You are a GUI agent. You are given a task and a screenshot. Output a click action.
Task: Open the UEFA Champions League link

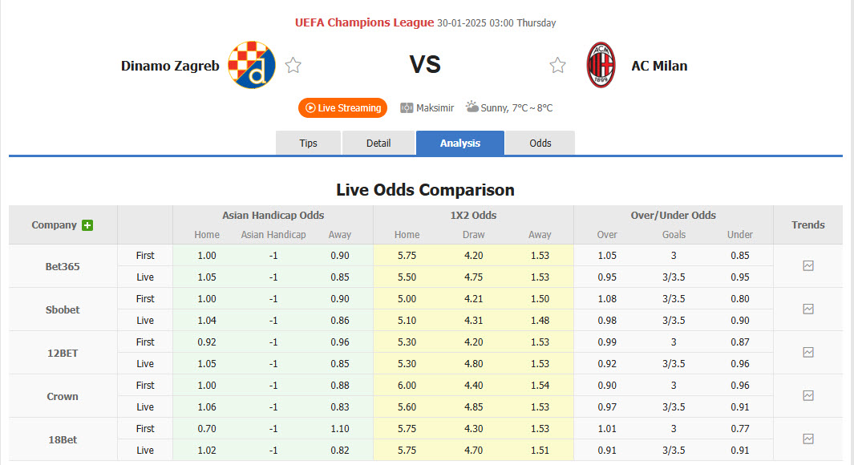[x=364, y=22]
